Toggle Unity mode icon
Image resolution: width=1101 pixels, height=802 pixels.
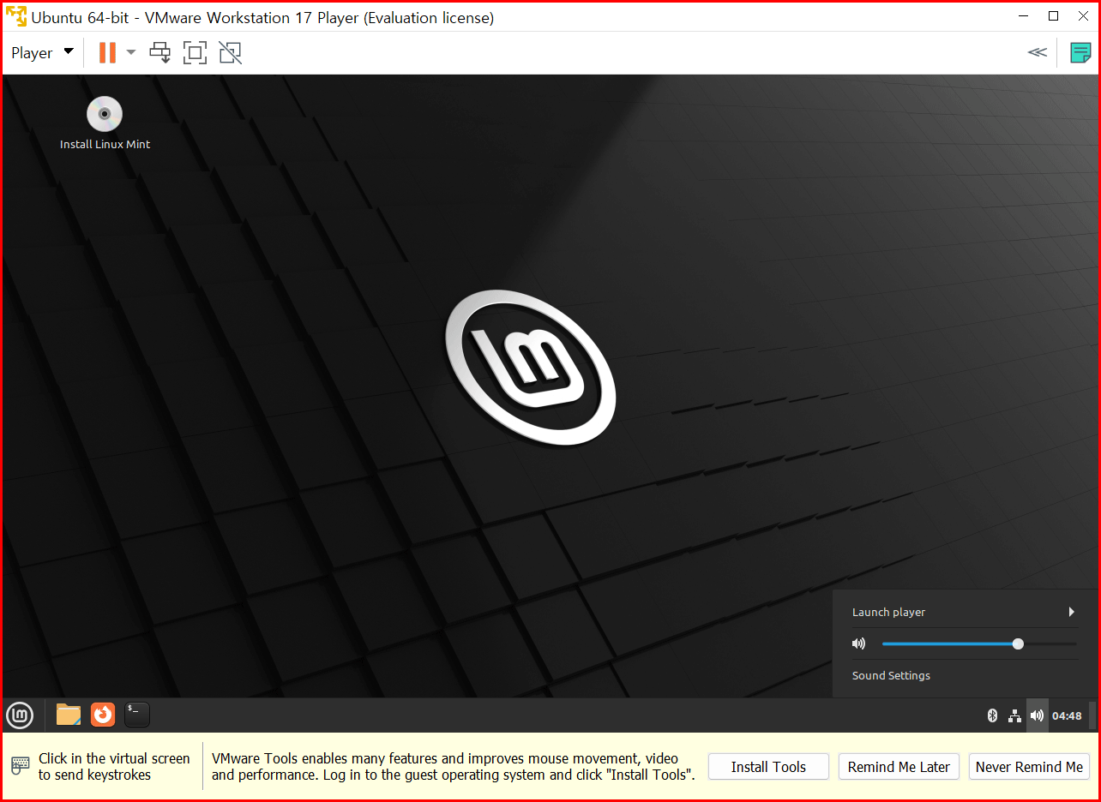tap(230, 53)
